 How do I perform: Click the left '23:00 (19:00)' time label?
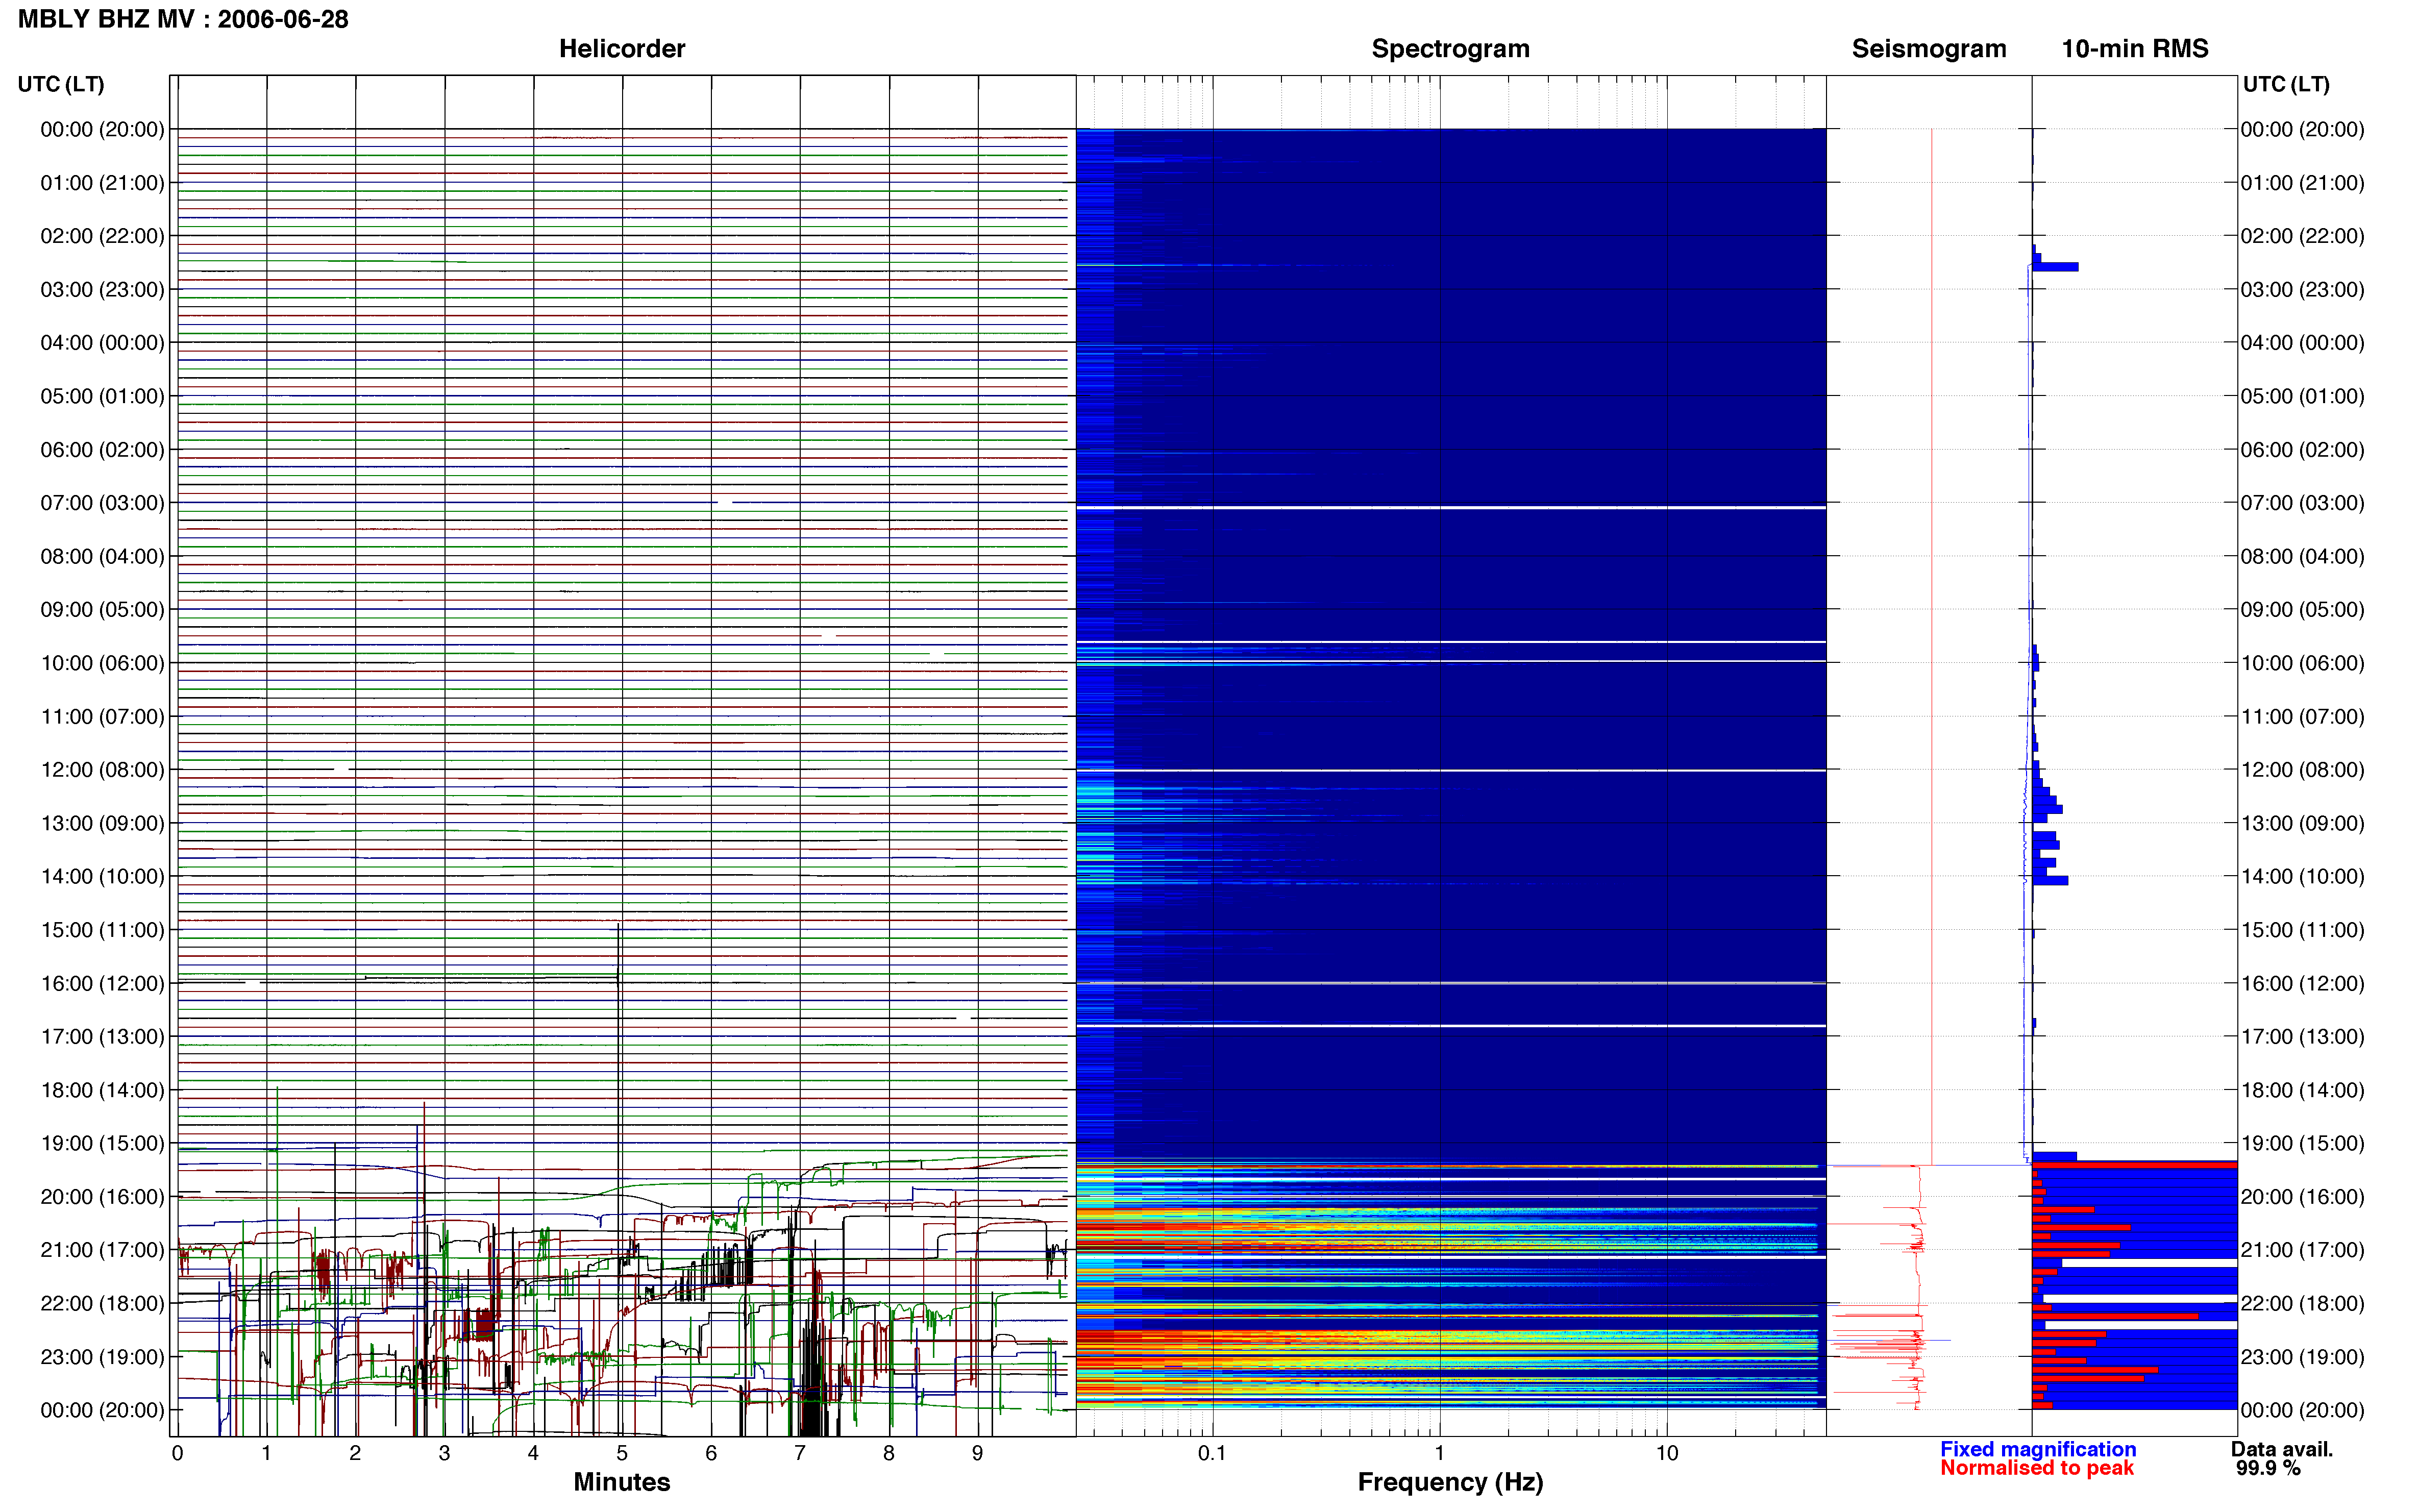click(102, 1356)
